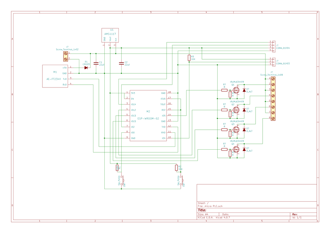Select MOSFET Q1 IRLML6344TR
The image size is (330, 233).
coord(236,90)
